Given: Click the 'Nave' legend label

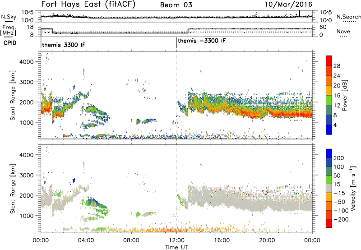Looking at the screenshot, I should point(343,31).
